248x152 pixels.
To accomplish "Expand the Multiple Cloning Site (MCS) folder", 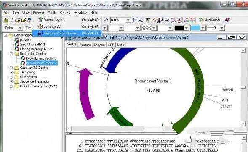I will coord(11,86).
